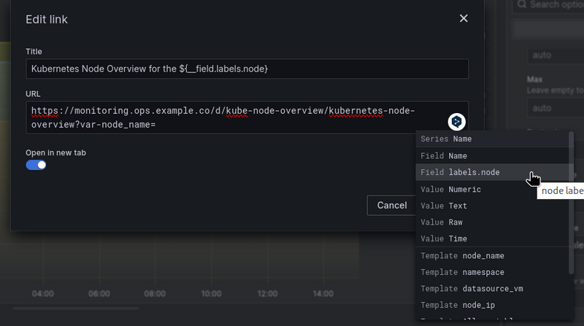The width and height of the screenshot is (584, 326).
Task: Close the Edit link dialog
Action: click(464, 18)
